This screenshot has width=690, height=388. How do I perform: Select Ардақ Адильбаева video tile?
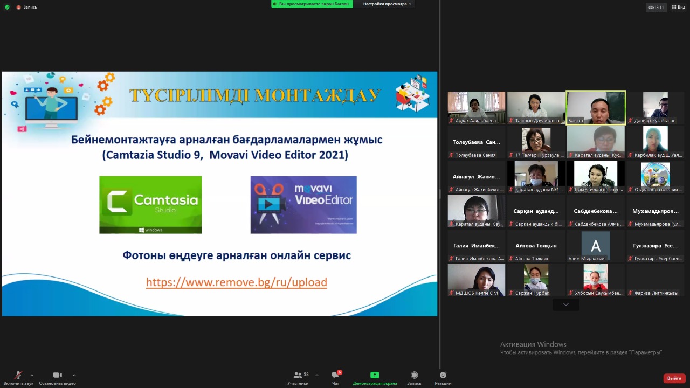[x=477, y=107]
